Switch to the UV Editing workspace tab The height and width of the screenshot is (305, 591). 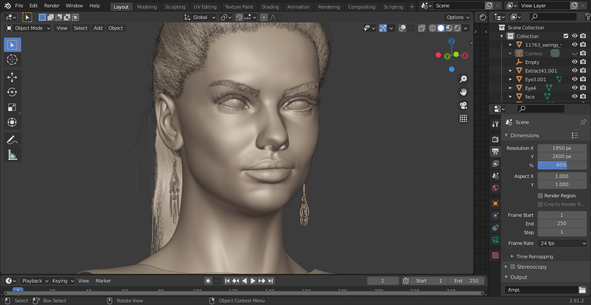(x=205, y=7)
